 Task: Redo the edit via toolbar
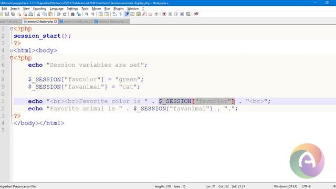point(65,14)
